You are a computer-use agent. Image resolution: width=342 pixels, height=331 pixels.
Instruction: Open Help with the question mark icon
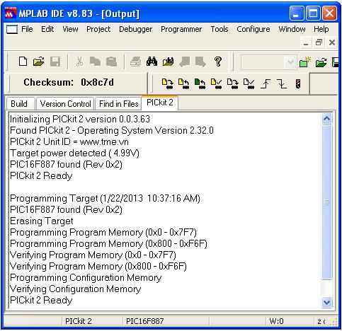(x=218, y=62)
